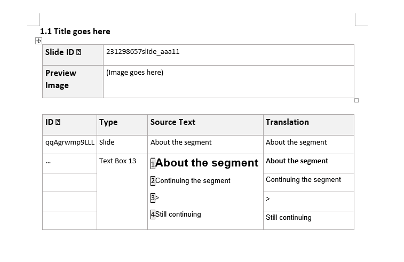Click 'Still continuing' in source text
The height and width of the screenshot is (262, 404).
[x=178, y=215]
